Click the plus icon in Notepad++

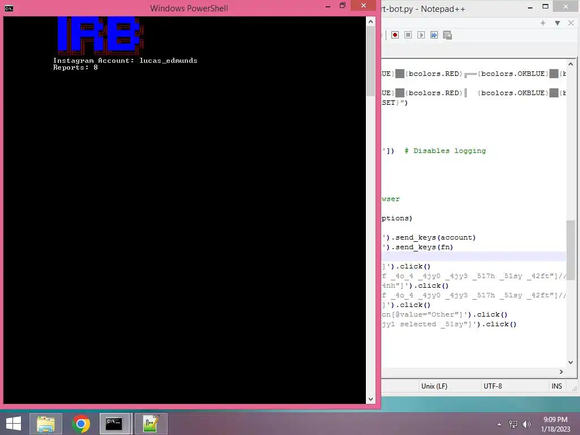(x=543, y=23)
